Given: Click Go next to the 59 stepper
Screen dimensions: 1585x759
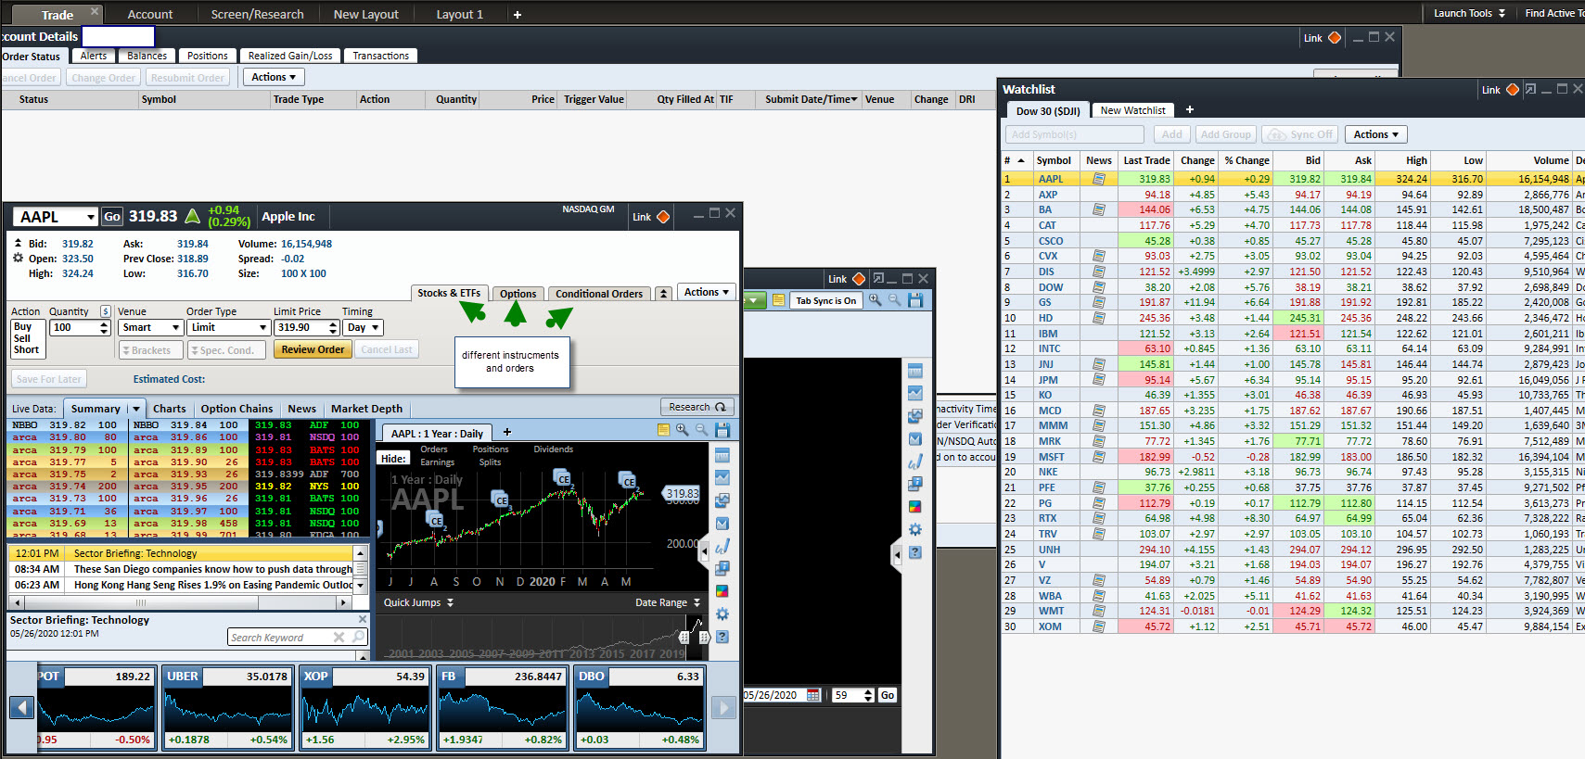Looking at the screenshot, I should (888, 695).
